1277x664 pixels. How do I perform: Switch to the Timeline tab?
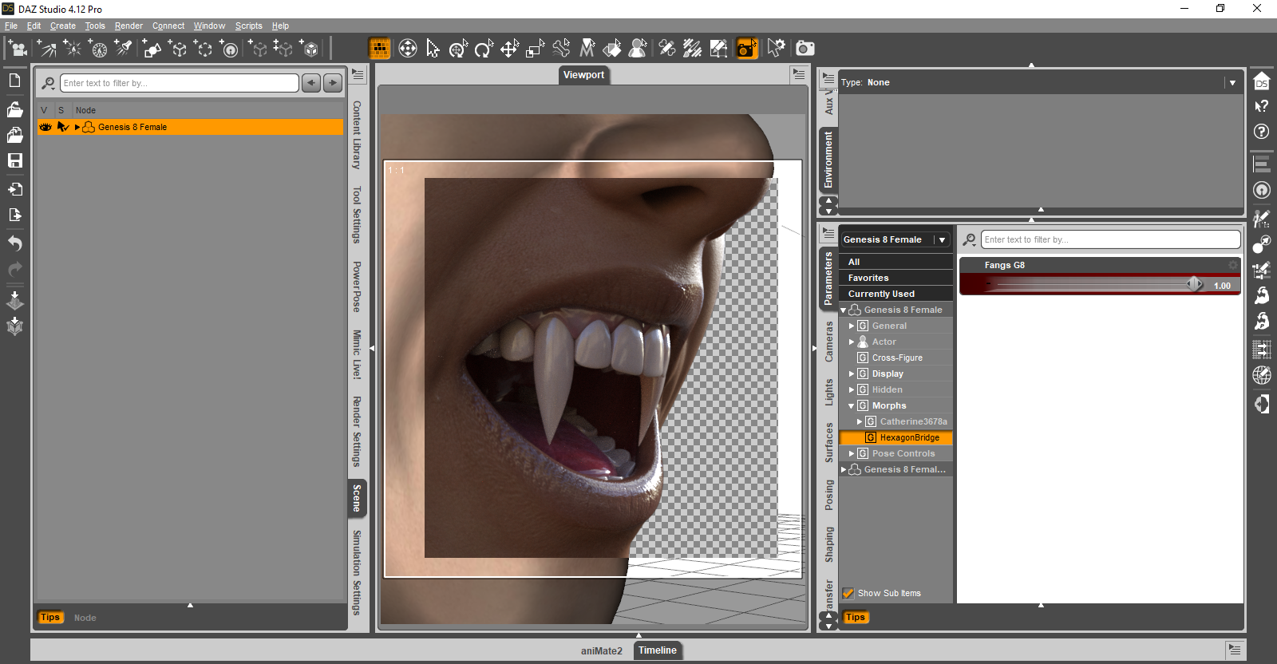pyautogui.click(x=658, y=650)
